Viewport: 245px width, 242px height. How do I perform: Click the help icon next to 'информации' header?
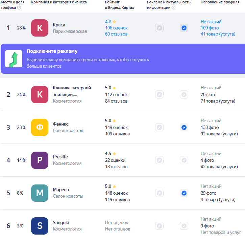click(173, 7)
